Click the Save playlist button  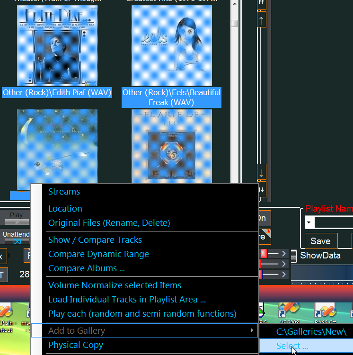tap(321, 241)
